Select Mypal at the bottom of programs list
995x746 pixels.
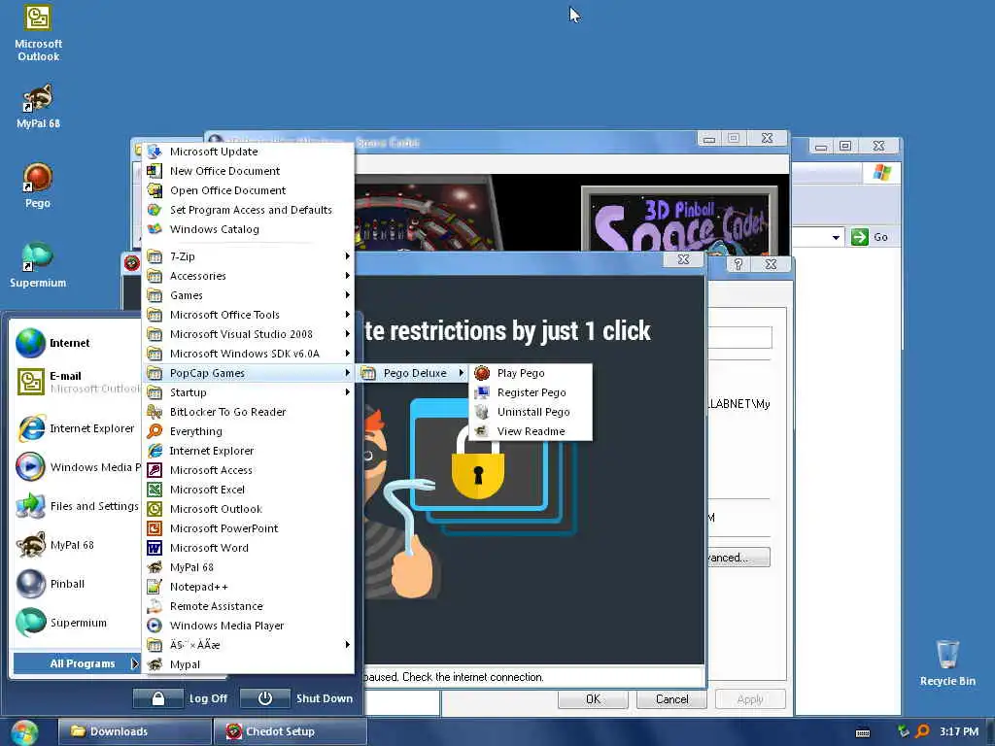[x=248, y=664]
